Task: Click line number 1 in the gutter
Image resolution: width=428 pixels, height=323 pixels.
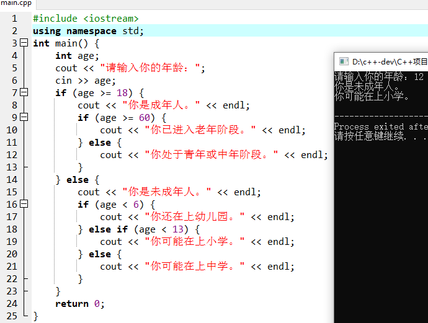Action: [14, 19]
